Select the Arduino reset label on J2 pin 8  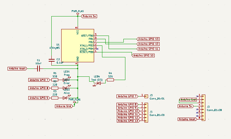pos(187,119)
